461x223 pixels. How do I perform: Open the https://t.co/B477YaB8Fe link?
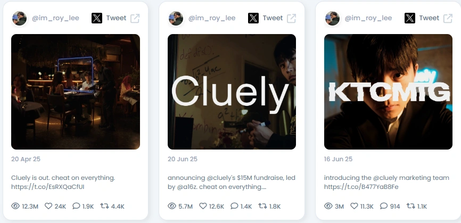[361, 187]
